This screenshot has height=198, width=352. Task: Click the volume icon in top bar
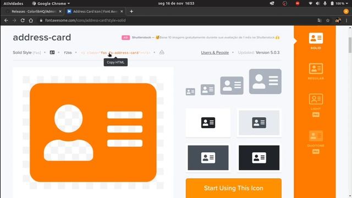[x=317, y=4]
